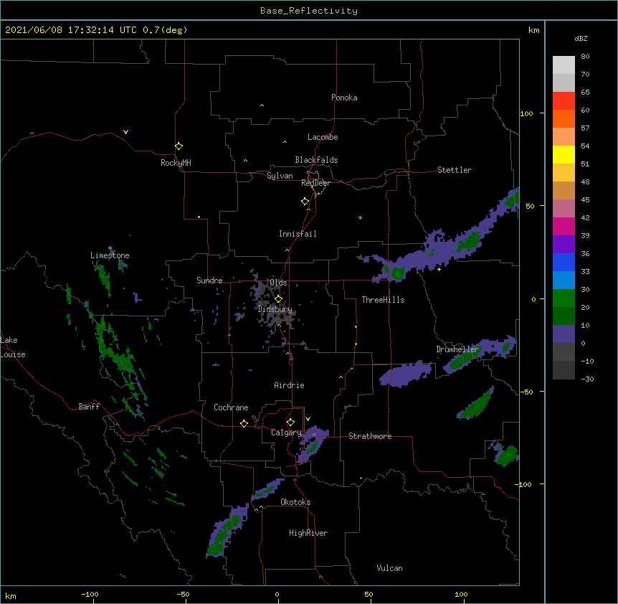Select the RedDeer city label
The image size is (618, 604).
pos(315,183)
